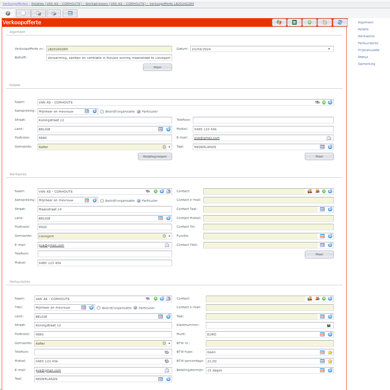Image resolution: width=390 pixels, height=390 pixels.
Task: Click the binoculars icon in Werkadres Naam field
Action: click(x=148, y=191)
